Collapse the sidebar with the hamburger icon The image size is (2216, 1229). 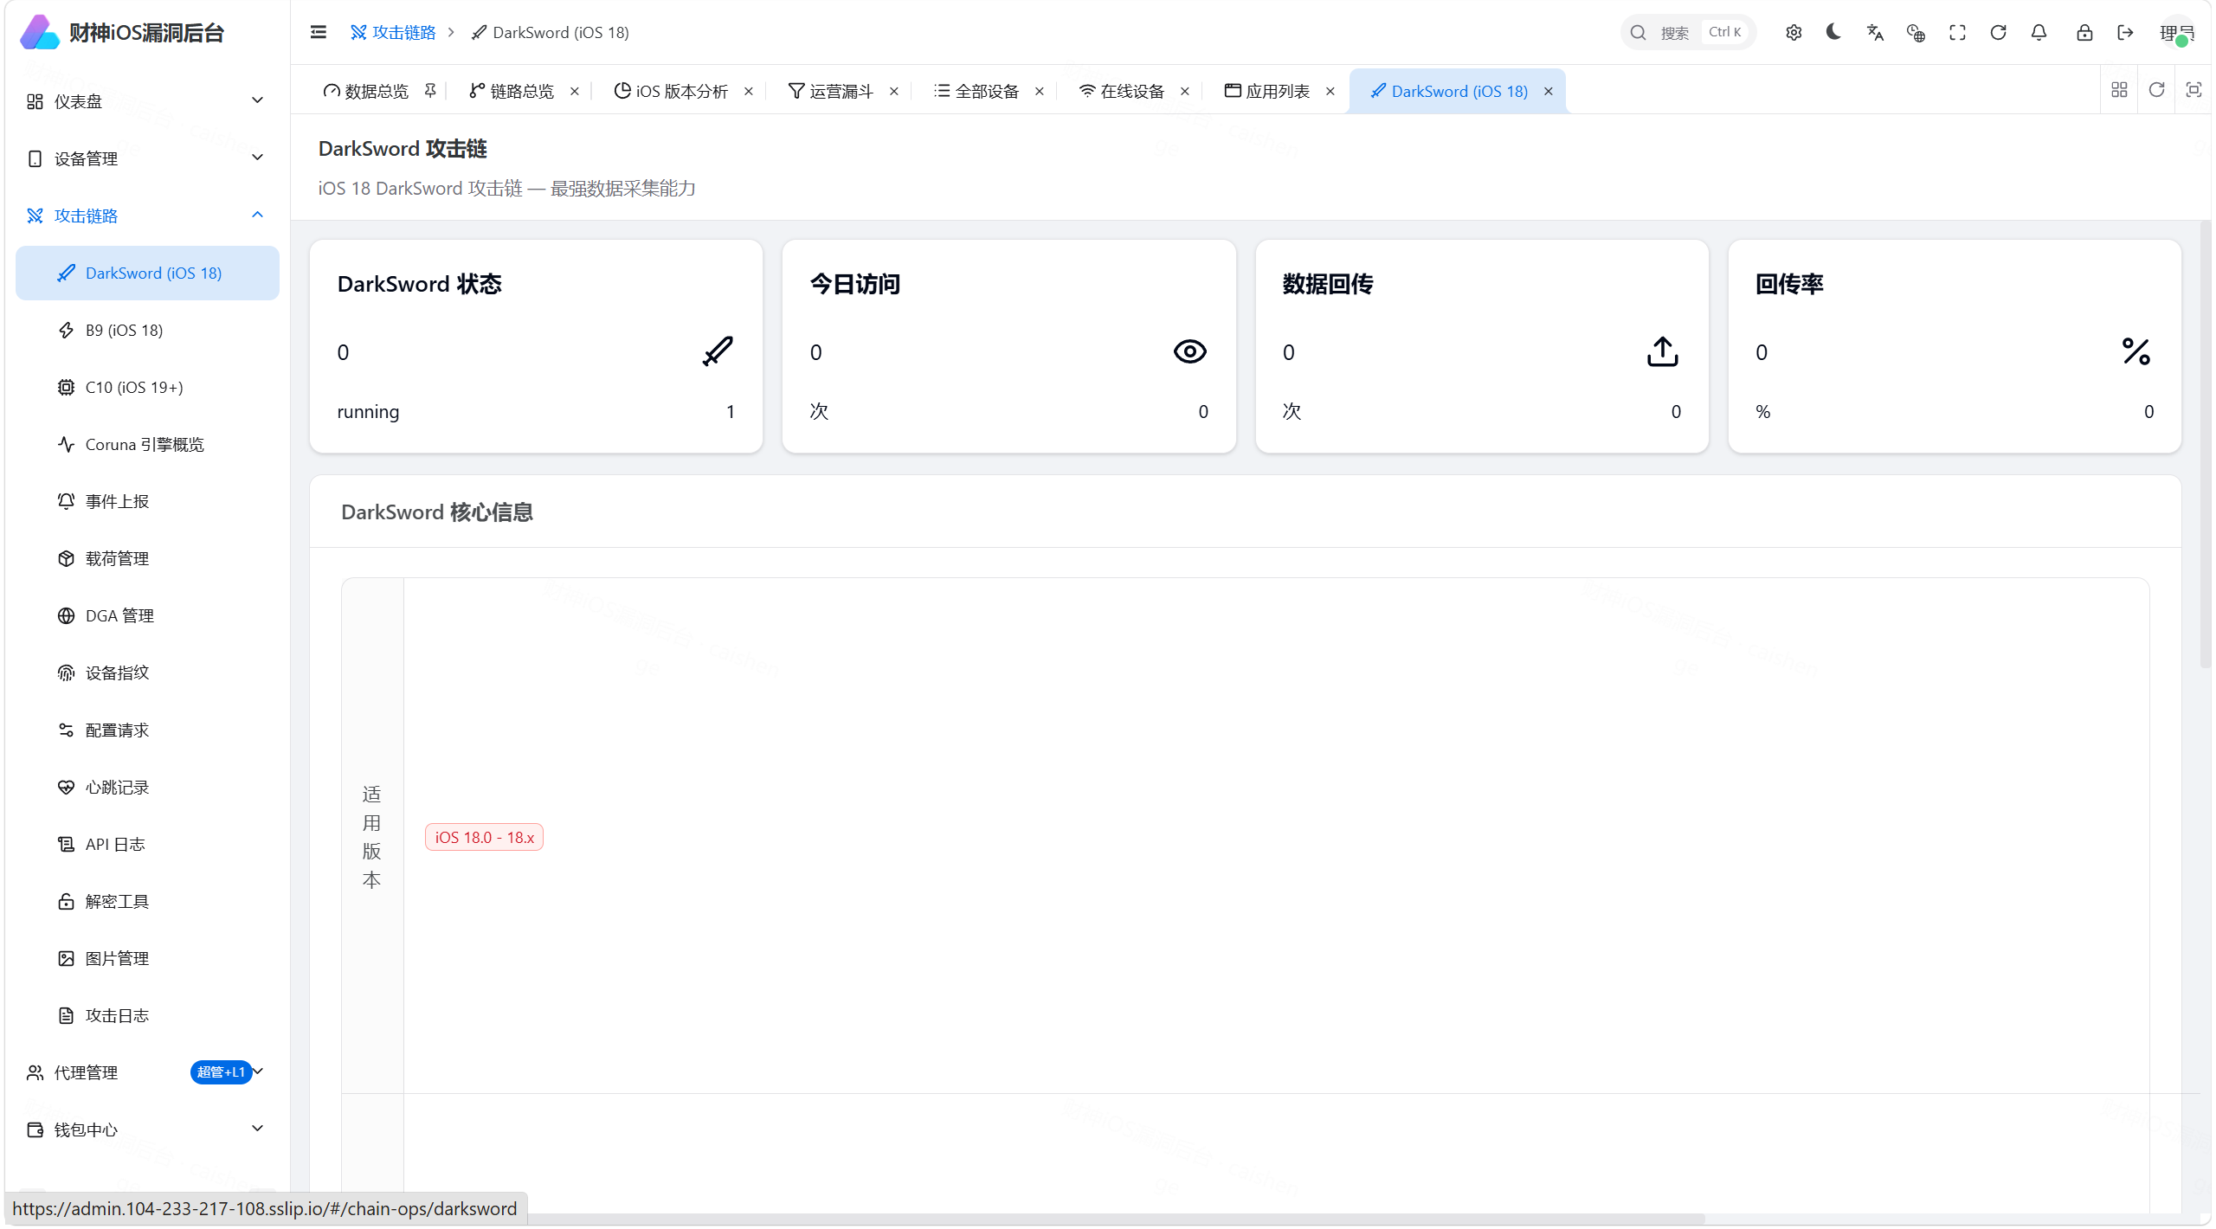(318, 32)
